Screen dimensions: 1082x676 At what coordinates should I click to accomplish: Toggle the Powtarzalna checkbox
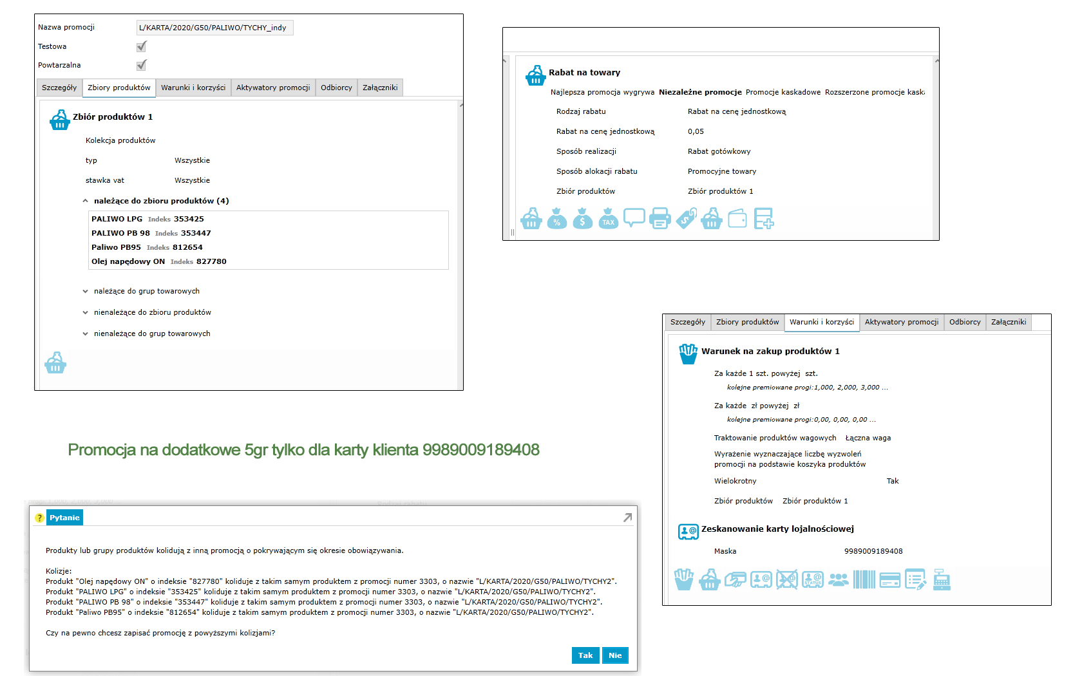point(142,65)
